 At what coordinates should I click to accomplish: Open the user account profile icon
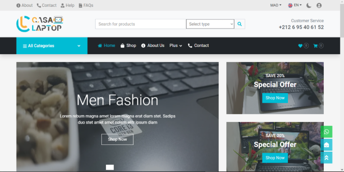tap(319, 5)
